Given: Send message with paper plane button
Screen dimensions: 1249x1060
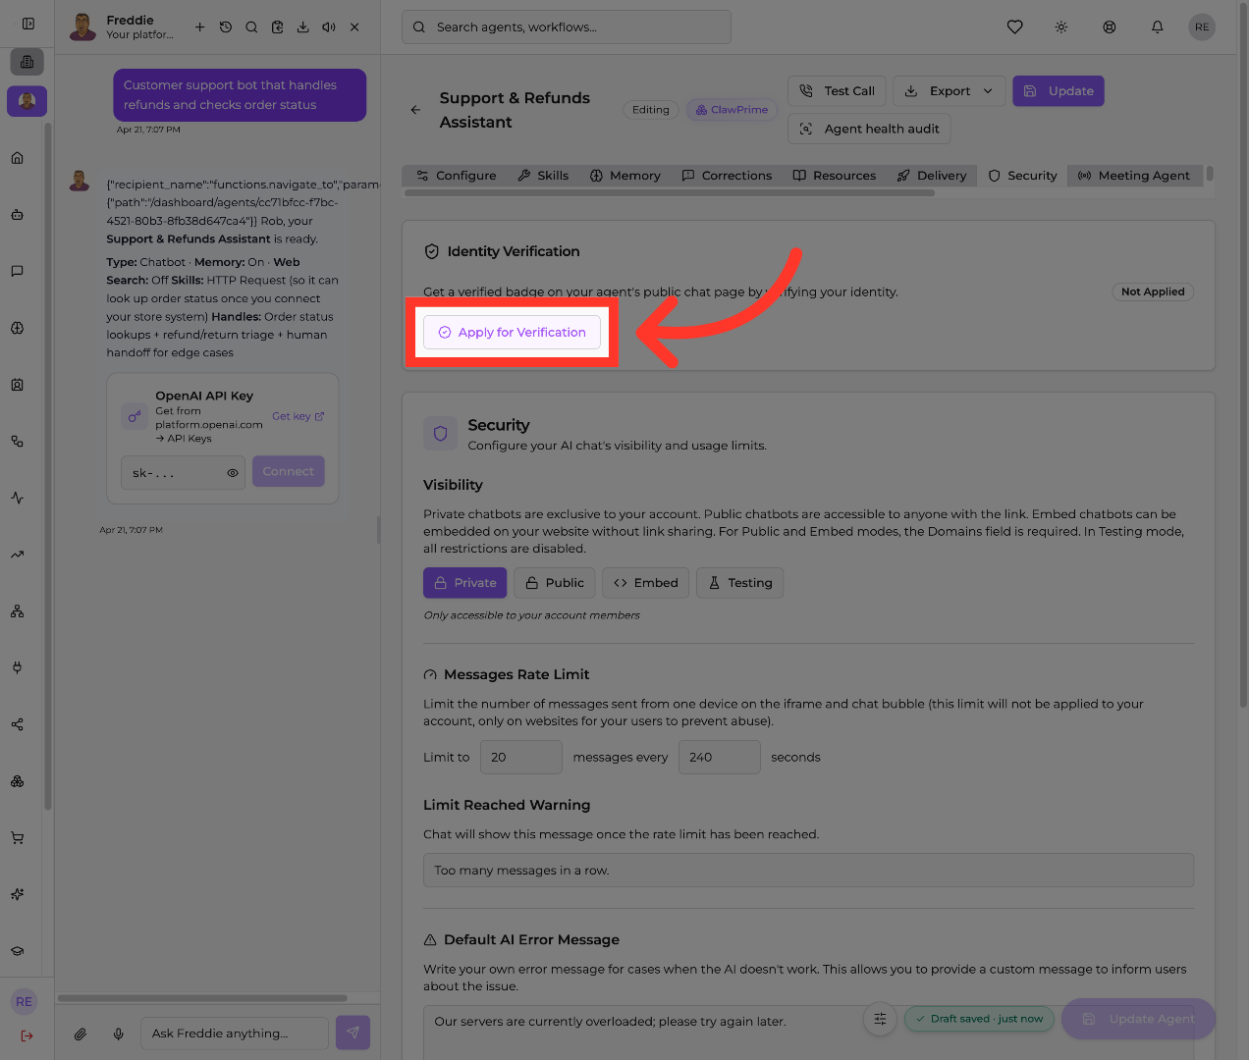Looking at the screenshot, I should pos(353,1033).
